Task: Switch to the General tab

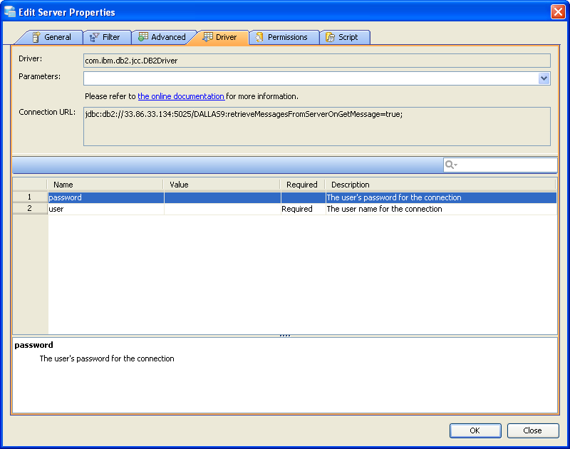Action: pyautogui.click(x=51, y=37)
